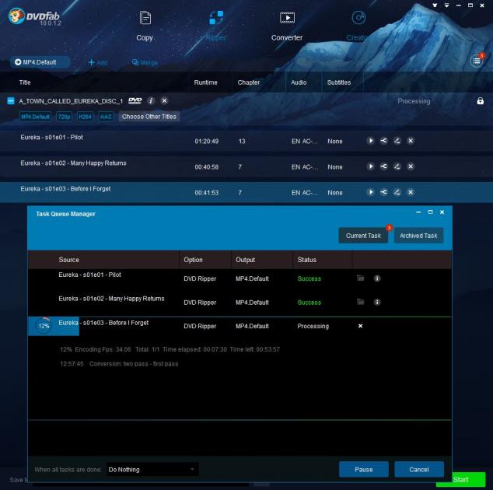Collapse the A_TOWN_CALLED_EUREKA_DISC_1 source
This screenshot has width=493, height=490.
pyautogui.click(x=11, y=101)
